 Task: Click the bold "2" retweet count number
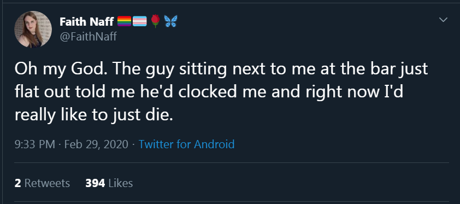tap(17, 183)
